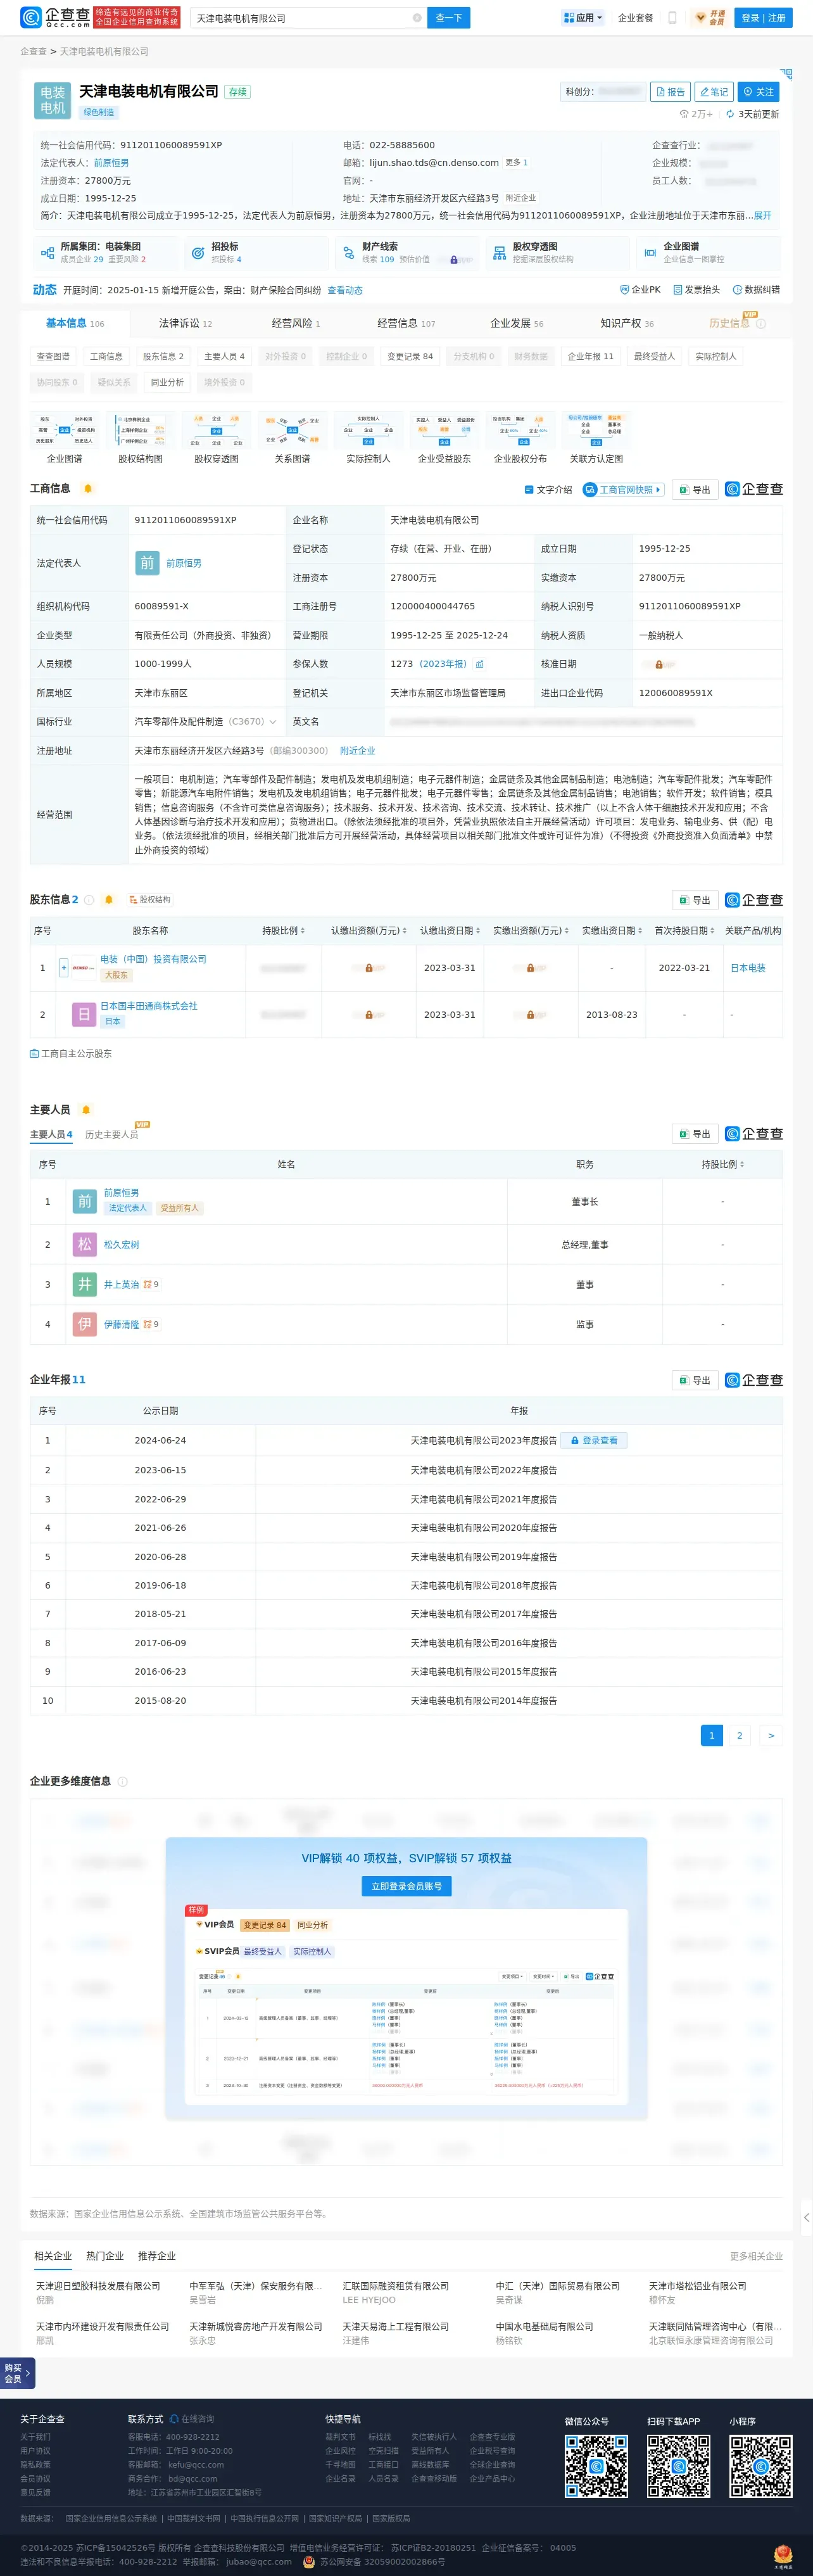The height and width of the screenshot is (2576, 813).
Task: Open the 报告 button near the company name
Action: 670,92
